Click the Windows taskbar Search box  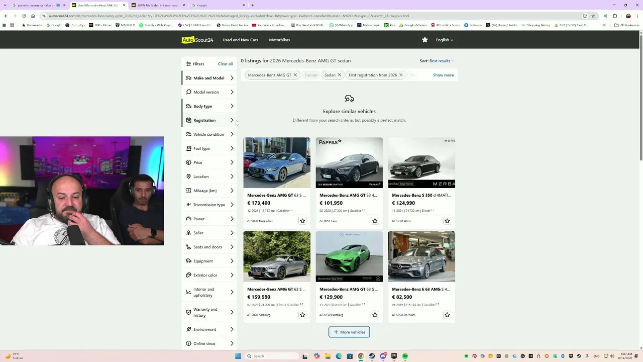tap(272, 356)
